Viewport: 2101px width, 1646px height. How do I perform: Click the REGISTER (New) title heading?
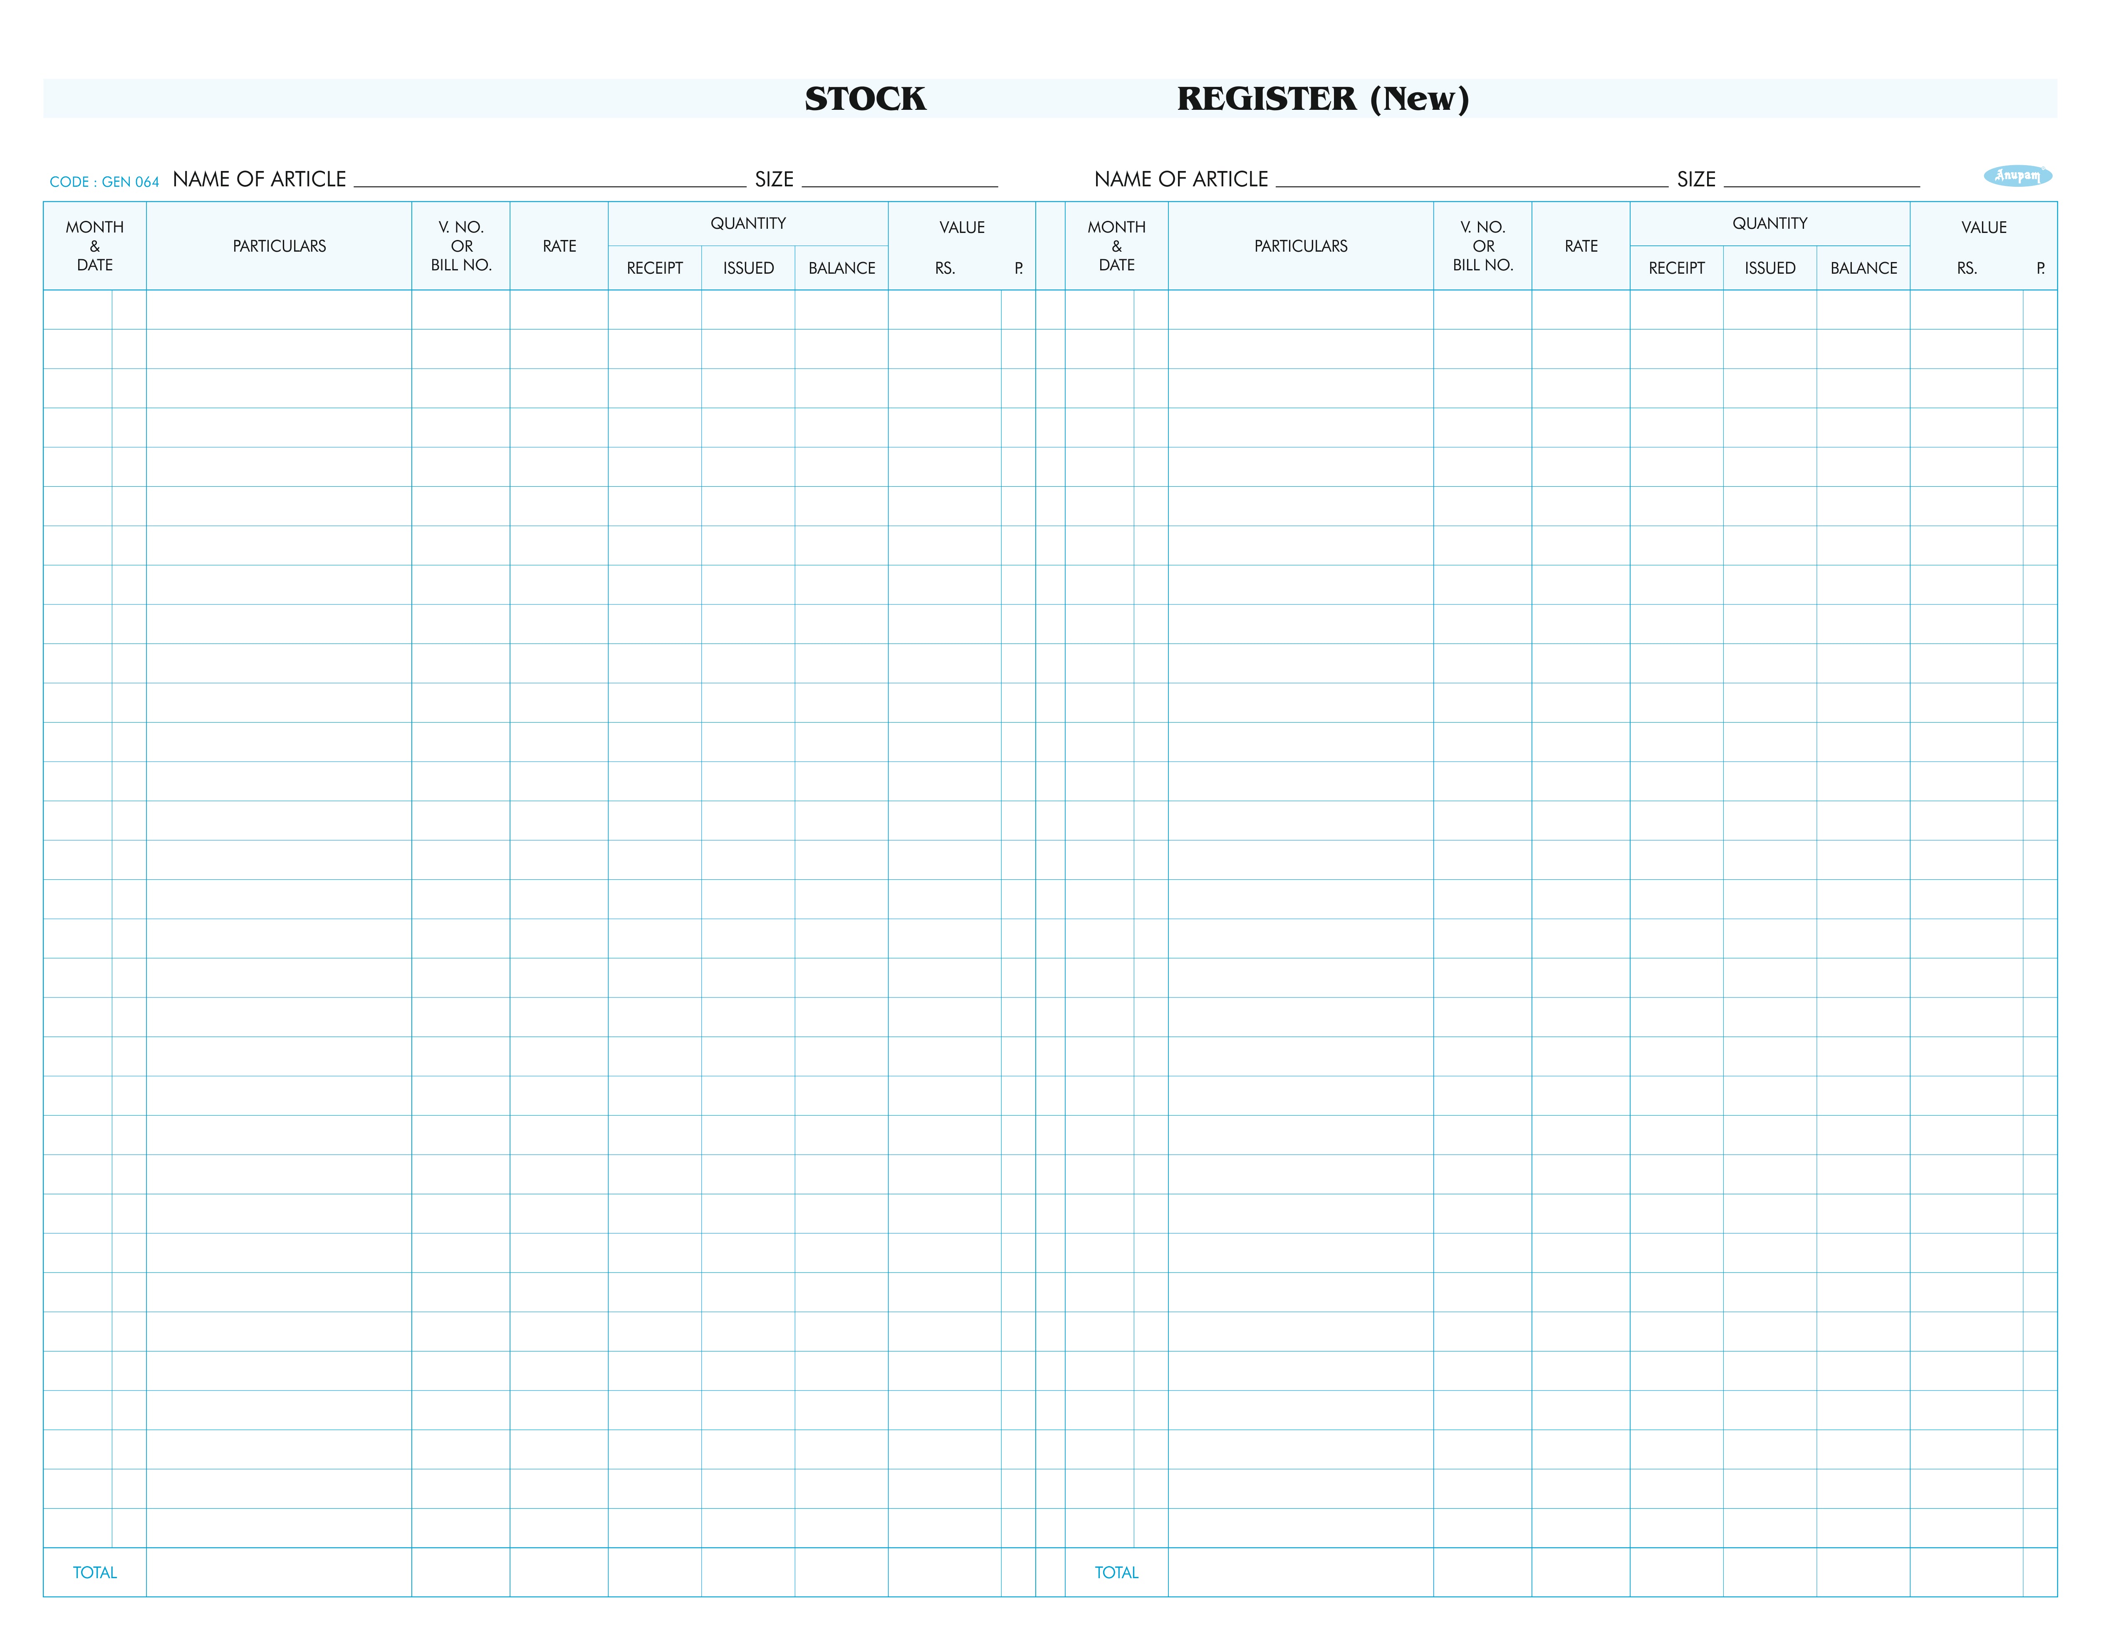(1322, 98)
